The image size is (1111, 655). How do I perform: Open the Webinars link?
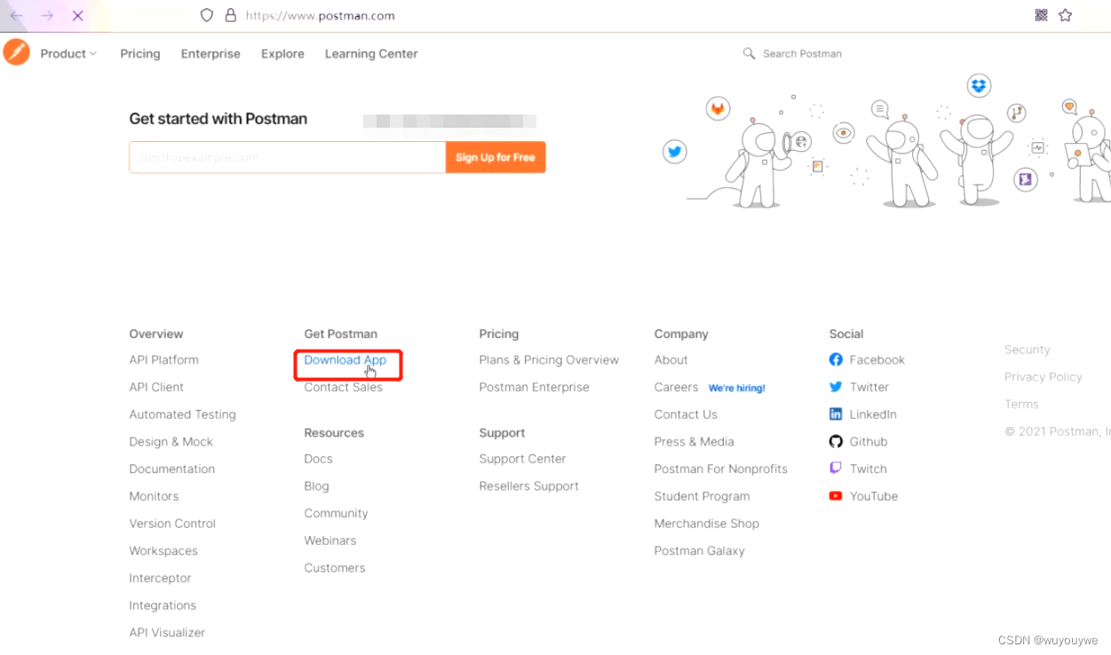click(x=330, y=541)
